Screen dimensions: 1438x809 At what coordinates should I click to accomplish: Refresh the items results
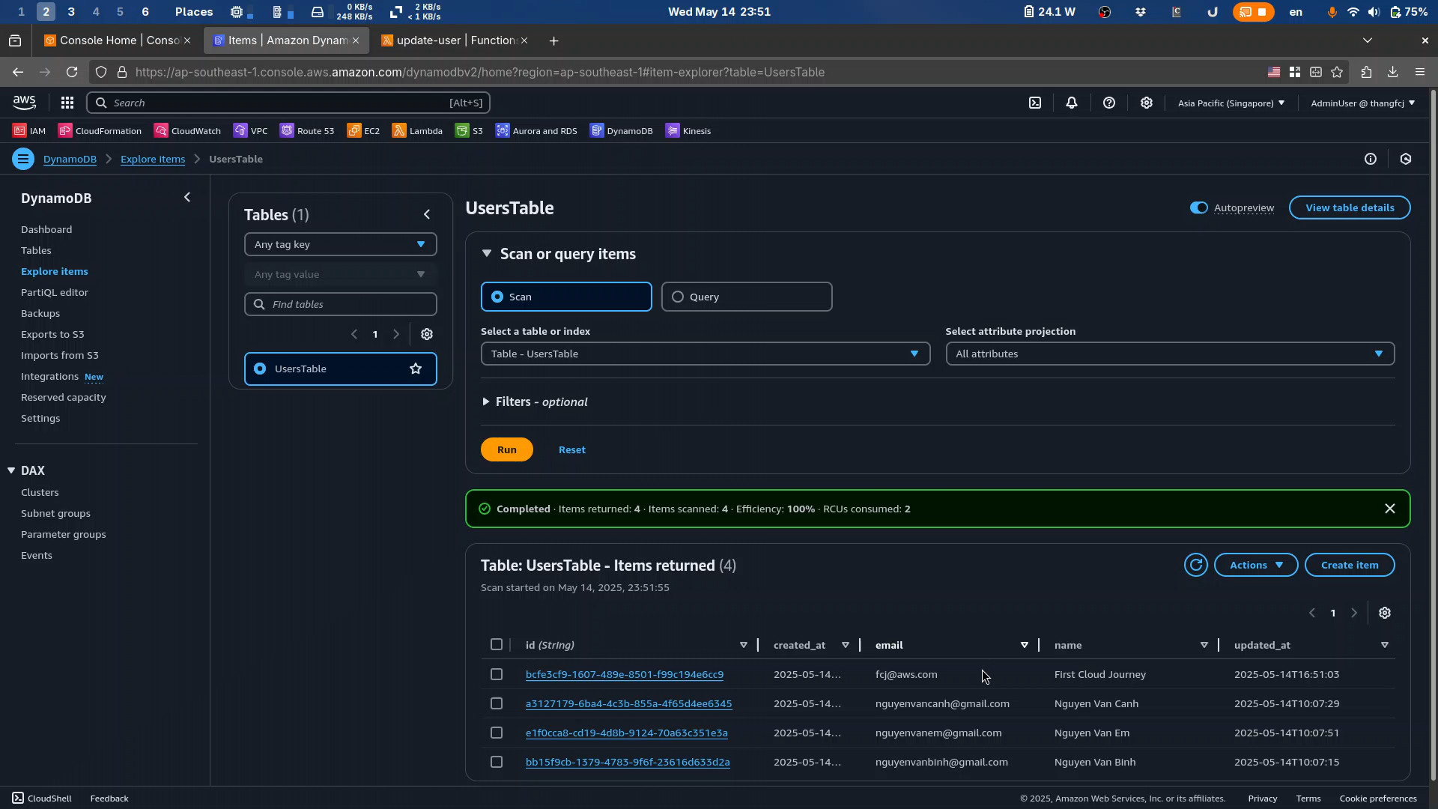click(1196, 565)
